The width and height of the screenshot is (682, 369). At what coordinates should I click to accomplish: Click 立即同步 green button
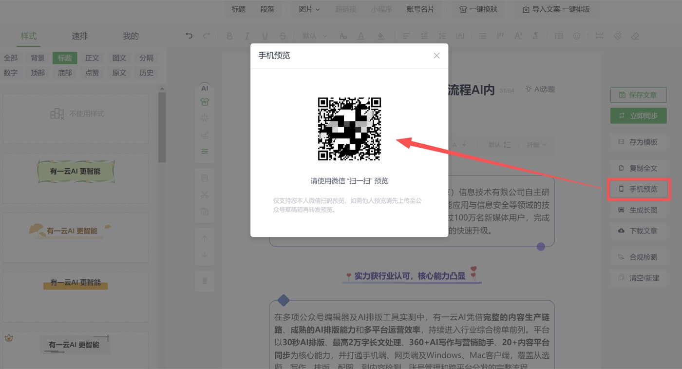[x=638, y=116]
